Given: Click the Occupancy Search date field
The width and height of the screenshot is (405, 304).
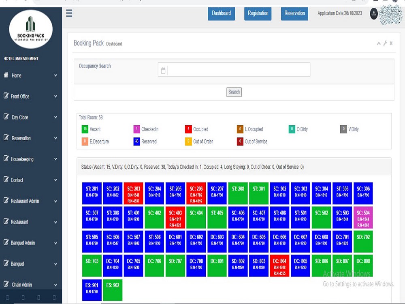Looking at the screenshot, I should click(234, 70).
